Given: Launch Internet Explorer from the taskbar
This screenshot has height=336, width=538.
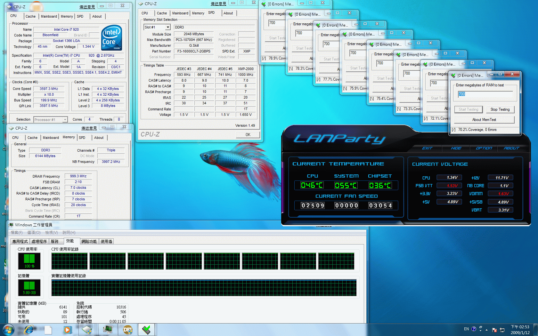Looking at the screenshot, I should 29,330.
